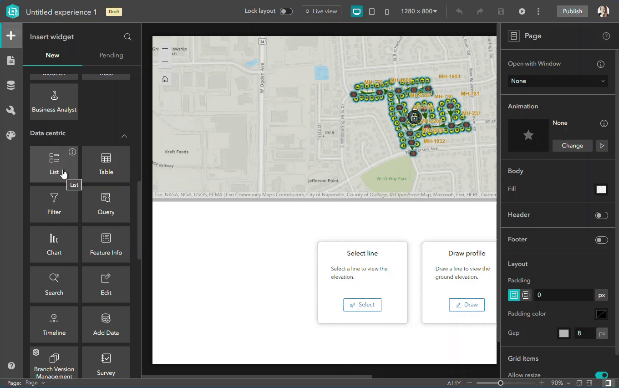
Task: Open the 90% zoom level dropdown
Action: point(560,383)
